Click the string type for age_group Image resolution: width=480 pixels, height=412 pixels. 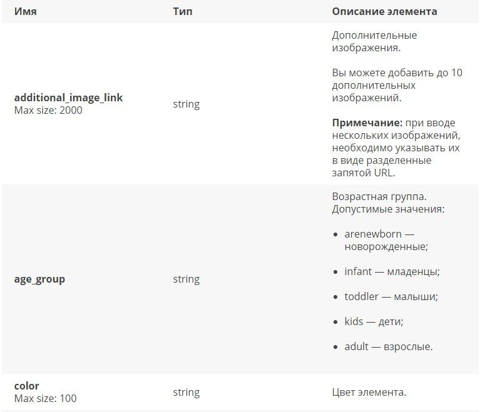click(x=186, y=279)
